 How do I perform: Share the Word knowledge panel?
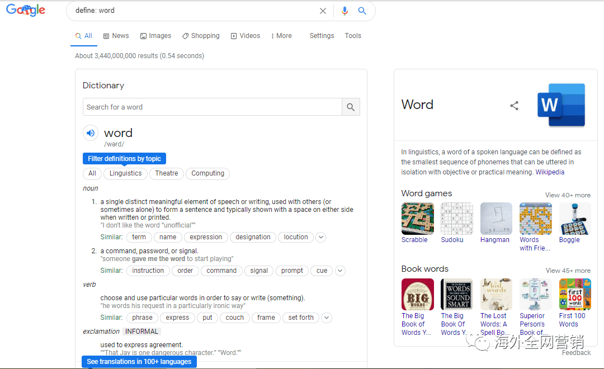click(515, 106)
